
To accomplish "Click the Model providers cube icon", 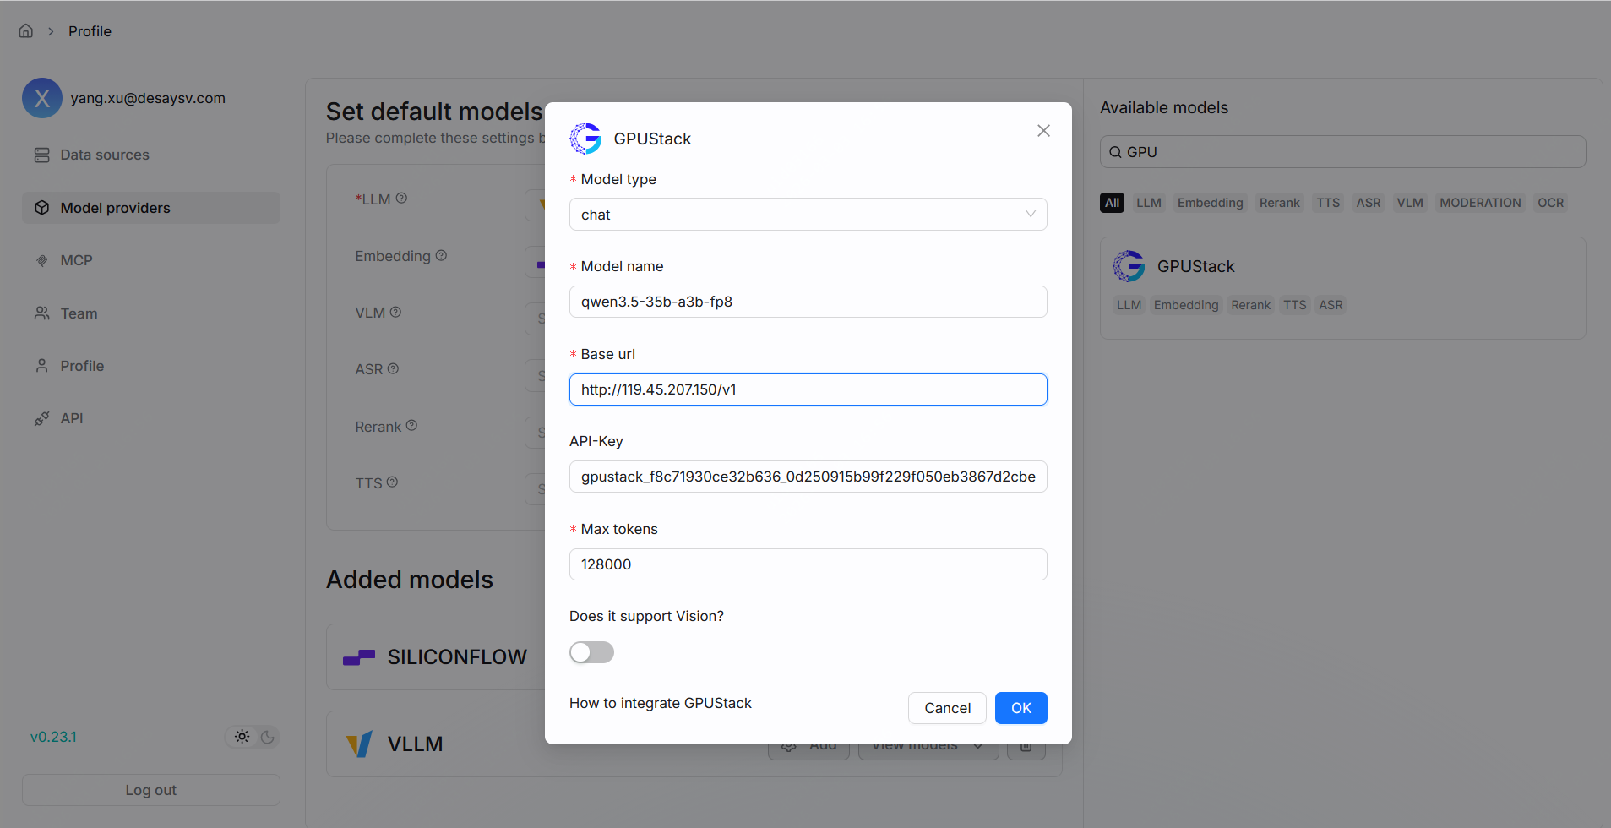I will (x=41, y=208).
